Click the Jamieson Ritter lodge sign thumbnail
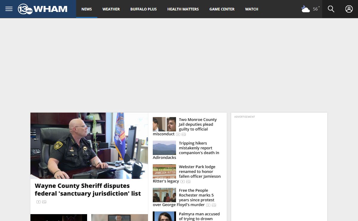The image size is (358, 221). click(x=164, y=171)
